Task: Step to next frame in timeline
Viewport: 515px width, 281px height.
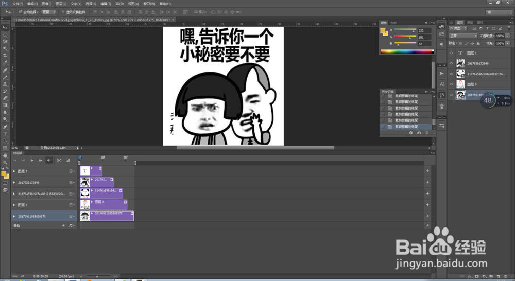Action: click(x=40, y=160)
